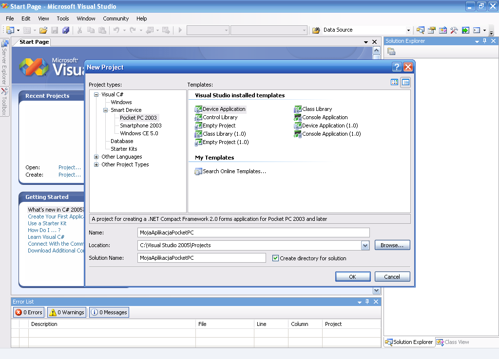499x359 pixels.
Task: Cancel the New Project dialog
Action: (392, 277)
